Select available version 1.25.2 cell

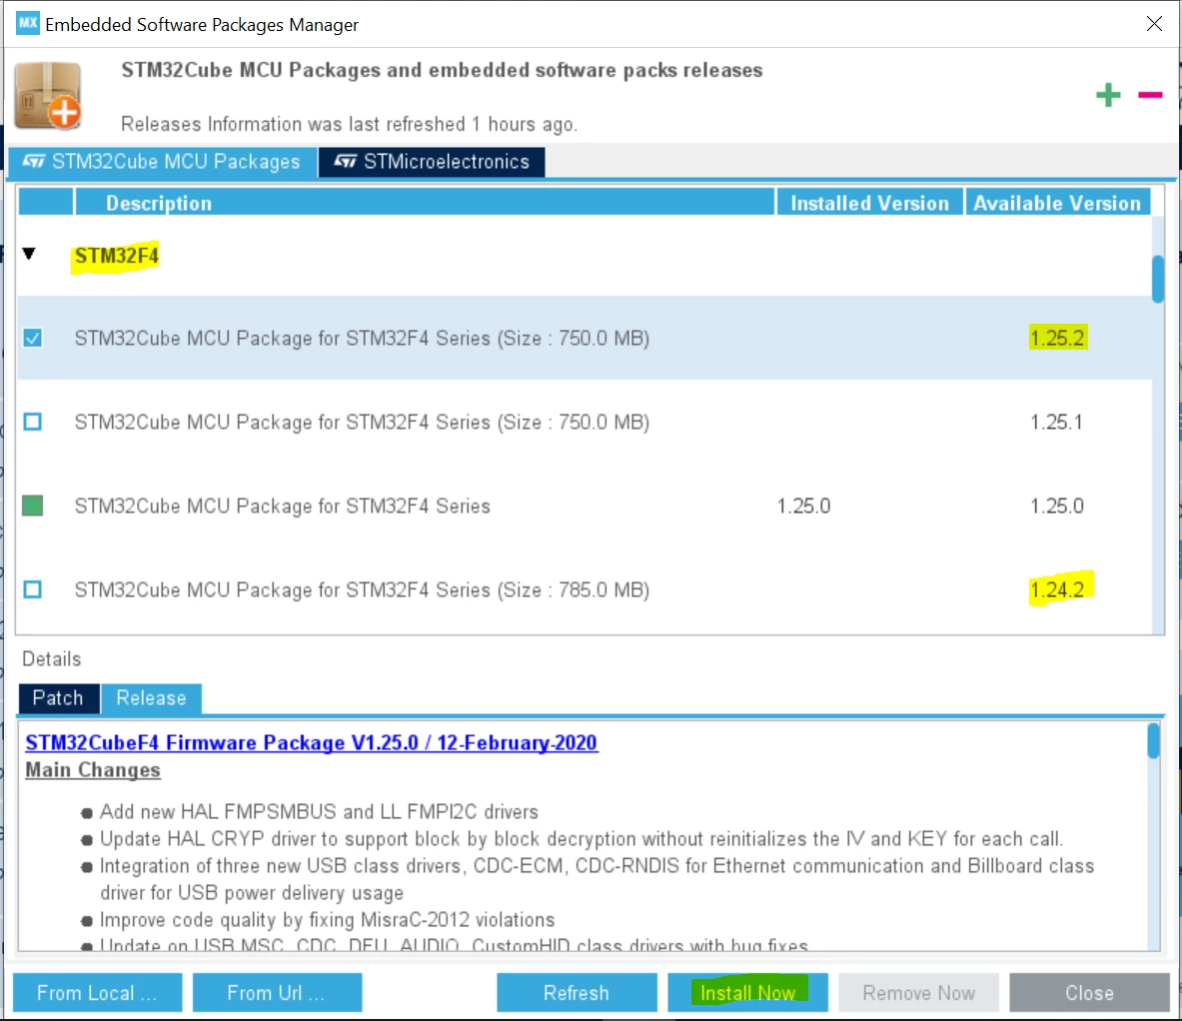pyautogui.click(x=1058, y=338)
